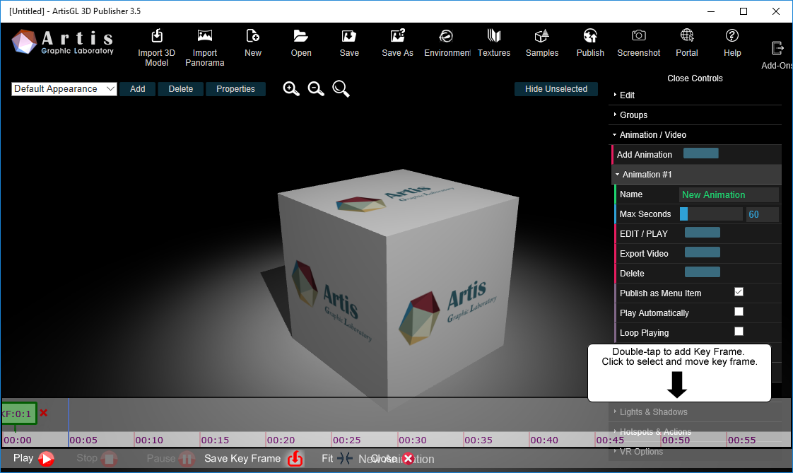
Task: Expand VR Options section
Action: coord(695,451)
